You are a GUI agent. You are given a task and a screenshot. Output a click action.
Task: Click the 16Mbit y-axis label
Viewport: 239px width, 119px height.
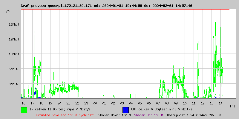[x=14, y=24]
